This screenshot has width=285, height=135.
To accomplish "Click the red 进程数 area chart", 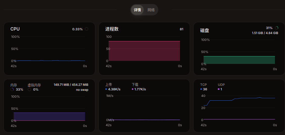I will pyautogui.click(x=144, y=51).
